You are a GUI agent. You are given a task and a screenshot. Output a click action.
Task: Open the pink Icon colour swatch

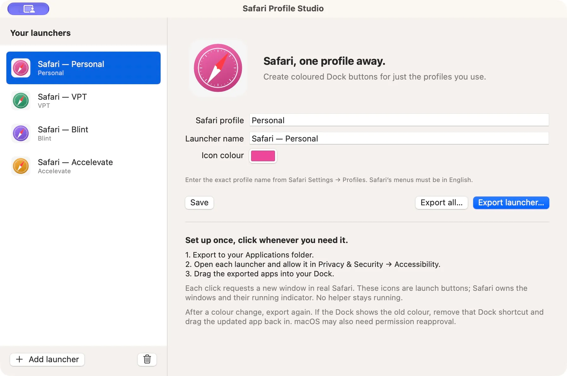click(x=263, y=156)
